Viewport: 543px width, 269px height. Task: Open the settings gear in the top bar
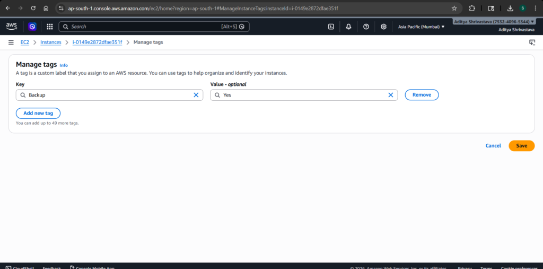383,27
